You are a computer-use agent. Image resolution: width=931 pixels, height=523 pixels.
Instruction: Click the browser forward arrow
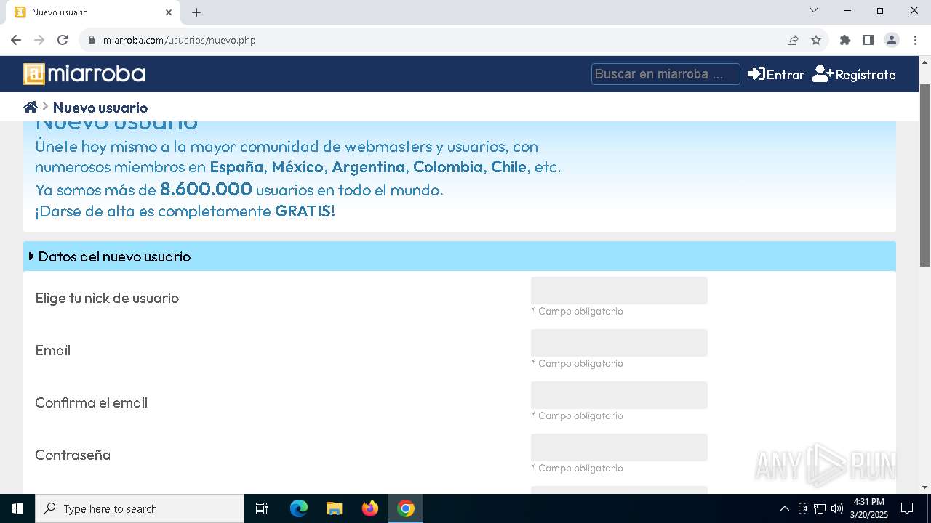coord(39,40)
